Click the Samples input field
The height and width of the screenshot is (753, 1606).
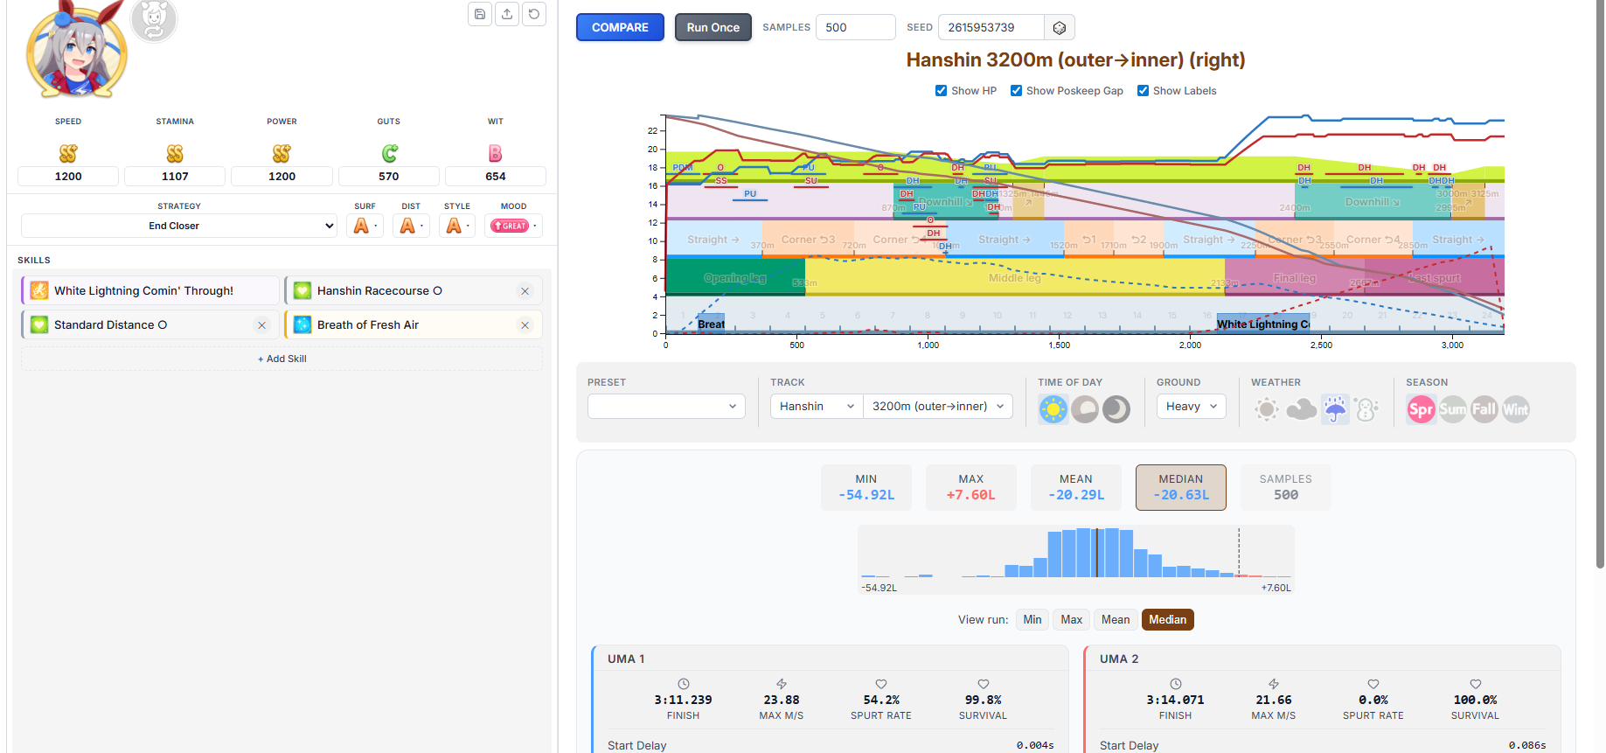click(x=855, y=27)
